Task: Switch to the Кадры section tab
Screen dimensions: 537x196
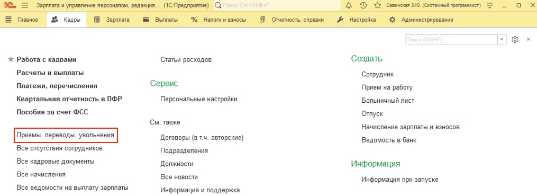Action: click(x=66, y=20)
